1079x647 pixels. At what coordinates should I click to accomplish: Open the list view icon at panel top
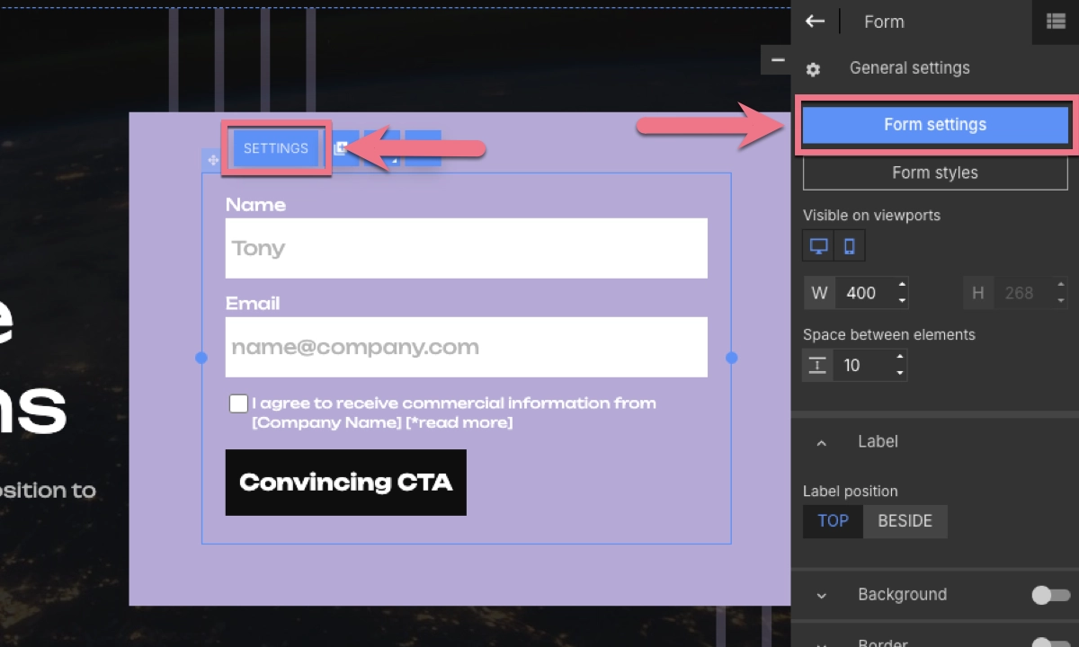coord(1056,22)
